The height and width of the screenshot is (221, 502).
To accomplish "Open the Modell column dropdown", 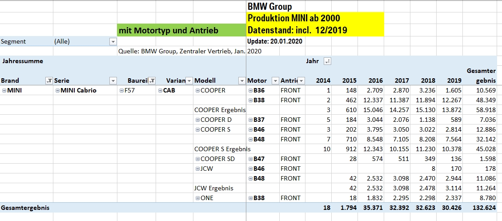I will (241, 80).
